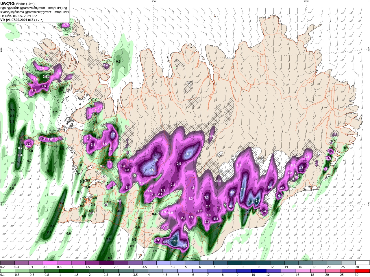Viewport: 370px width, 277px height.
Task: Click the 12.9 precipitation value on the map
Action: point(257,201)
